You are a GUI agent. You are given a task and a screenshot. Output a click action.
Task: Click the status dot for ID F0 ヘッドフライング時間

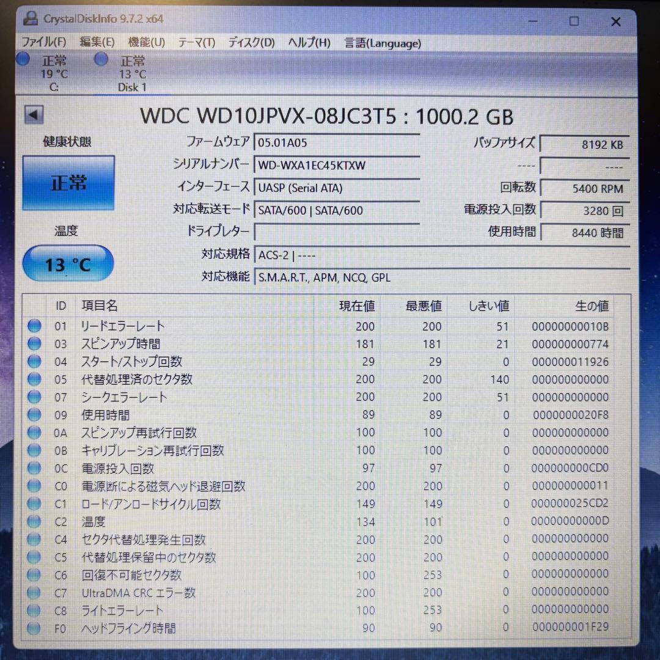[34, 628]
